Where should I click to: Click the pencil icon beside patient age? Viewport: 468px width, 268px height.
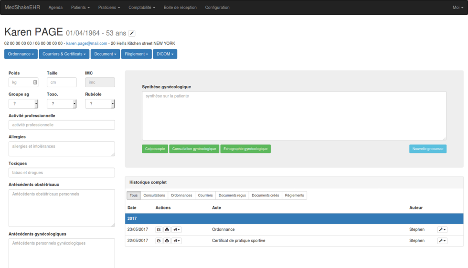[132, 33]
